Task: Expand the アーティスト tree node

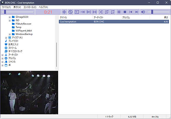Action: [x=2, y=55]
